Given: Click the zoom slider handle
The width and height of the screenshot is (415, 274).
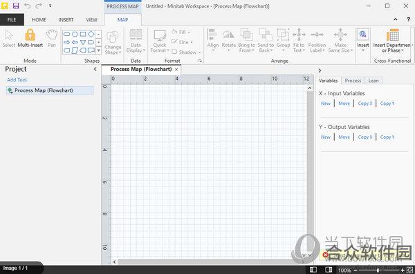Looking at the screenshot, I should (x=378, y=270).
